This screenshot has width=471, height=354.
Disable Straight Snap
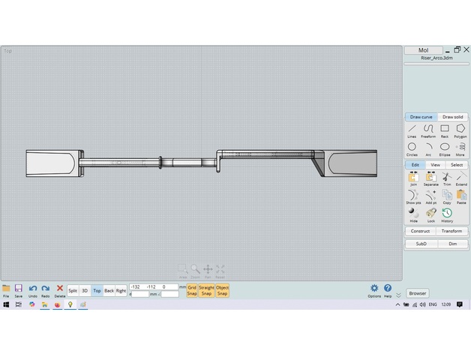tap(206, 289)
